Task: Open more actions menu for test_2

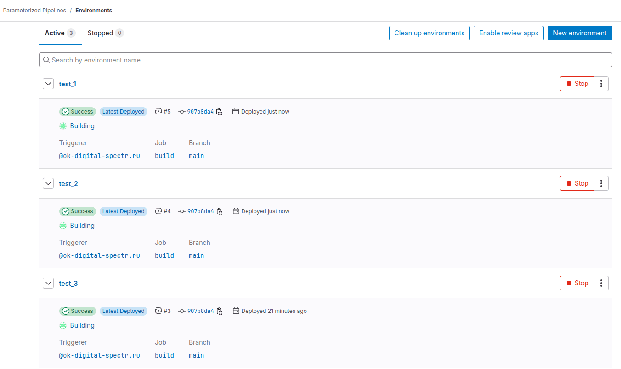Action: [x=601, y=183]
